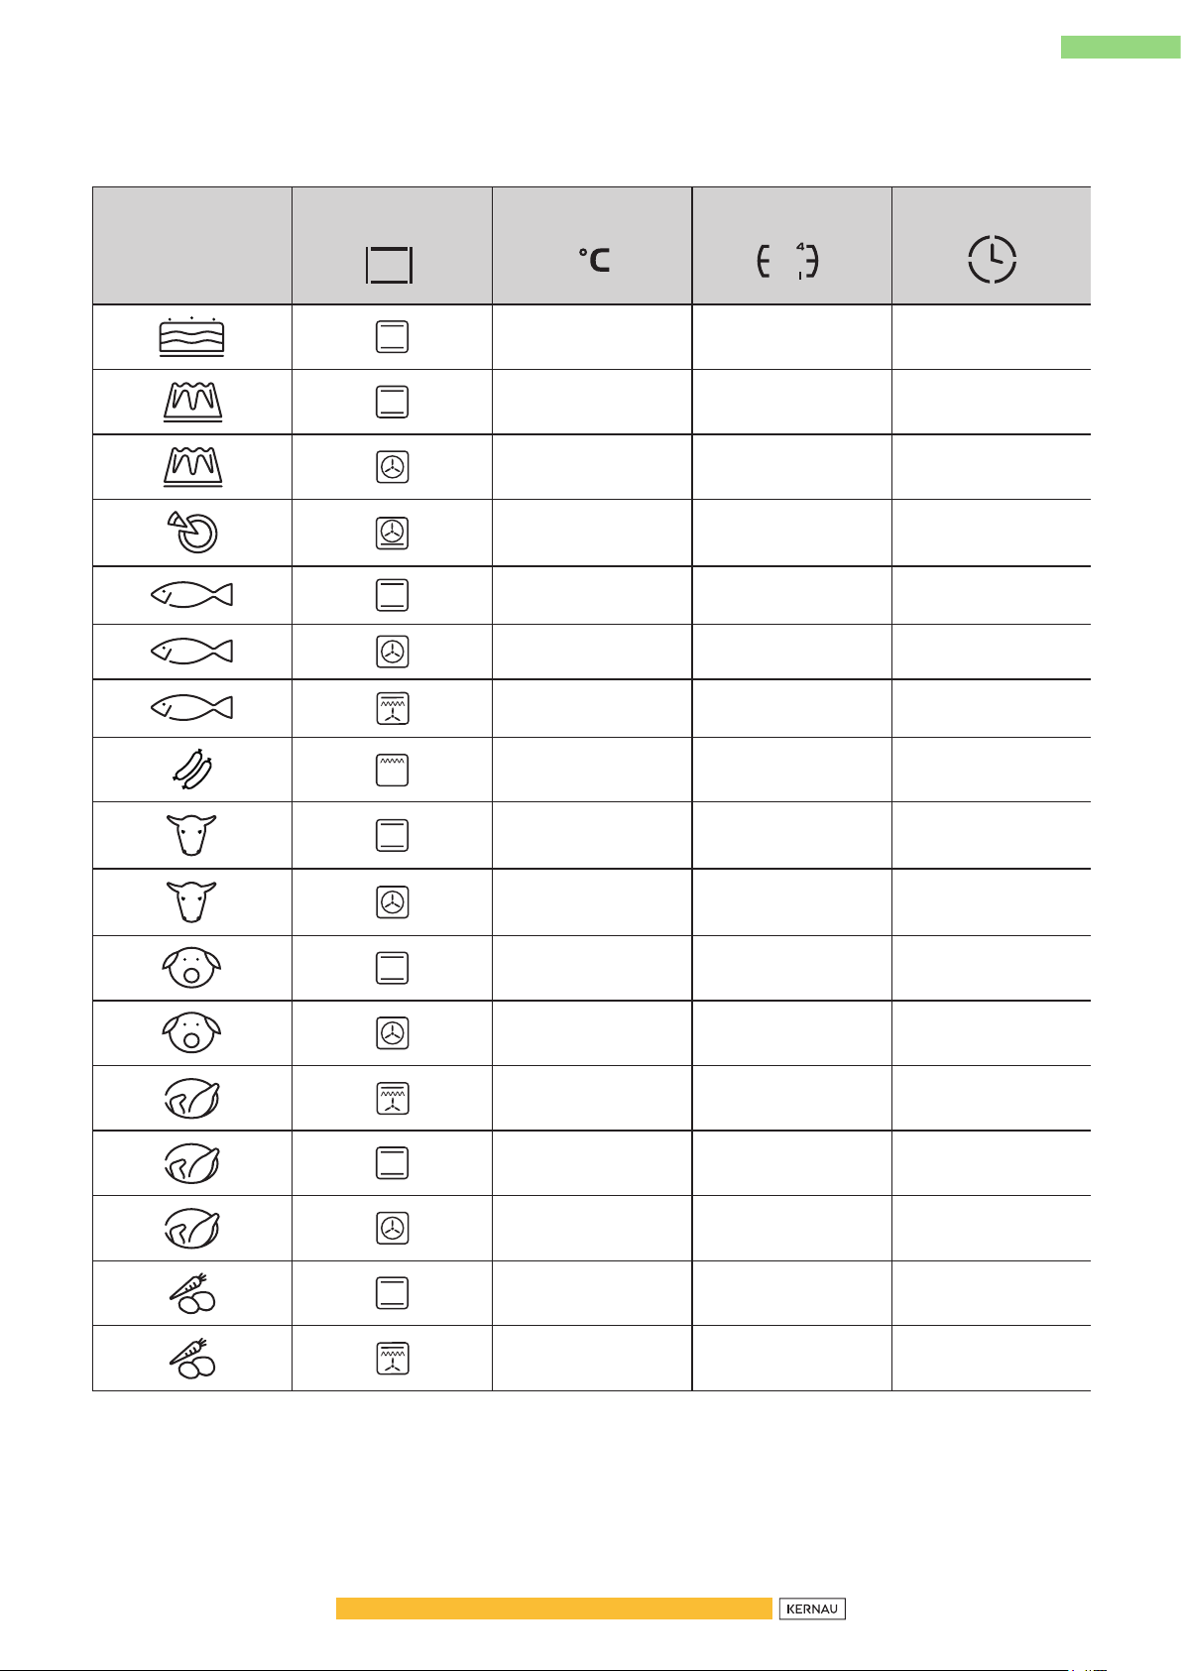Screen dimensions: 1182x1671
Task: Click the green tab at top right
Action: coord(1121,47)
